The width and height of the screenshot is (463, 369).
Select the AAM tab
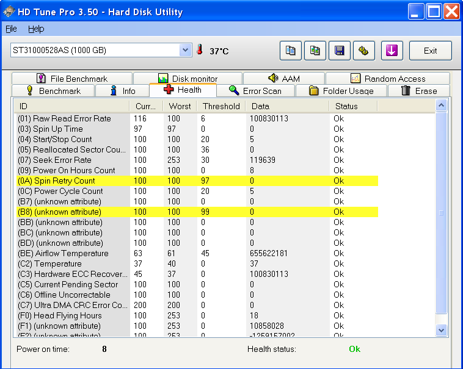click(x=284, y=79)
